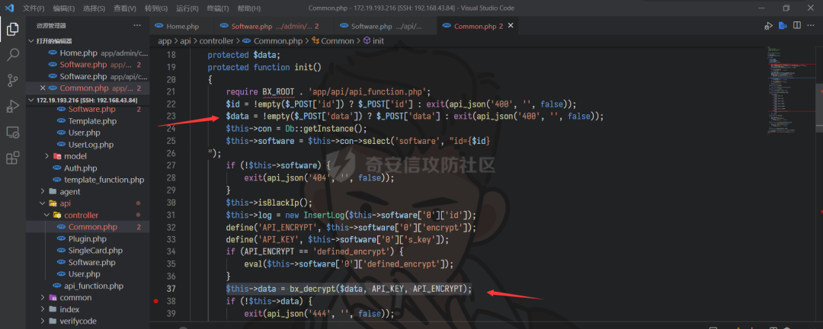
Task: Open the 编辑(E) menu
Action: pyautogui.click(x=64, y=8)
